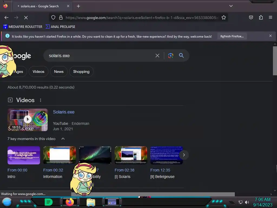
Task: Click the results count text
Action: point(41,87)
